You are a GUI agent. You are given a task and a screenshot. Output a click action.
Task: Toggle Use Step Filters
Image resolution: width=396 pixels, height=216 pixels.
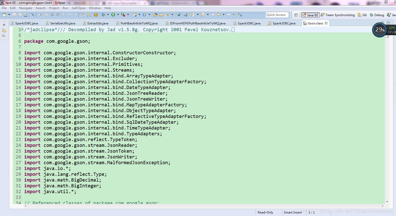(x=89, y=15)
